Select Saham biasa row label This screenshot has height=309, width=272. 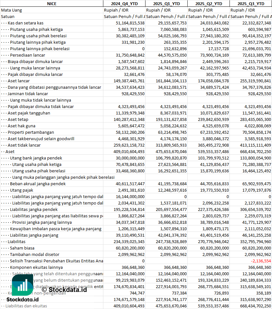[22, 248]
